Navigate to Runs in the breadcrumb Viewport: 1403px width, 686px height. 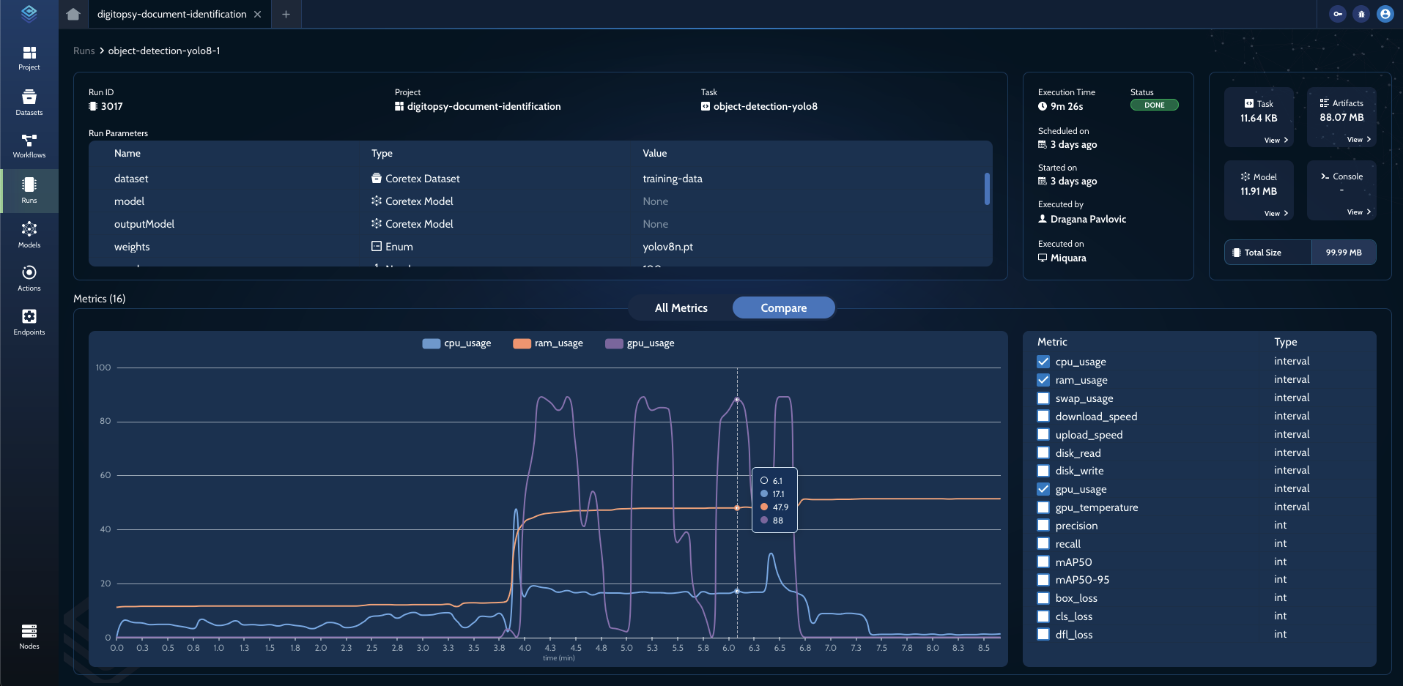(84, 51)
